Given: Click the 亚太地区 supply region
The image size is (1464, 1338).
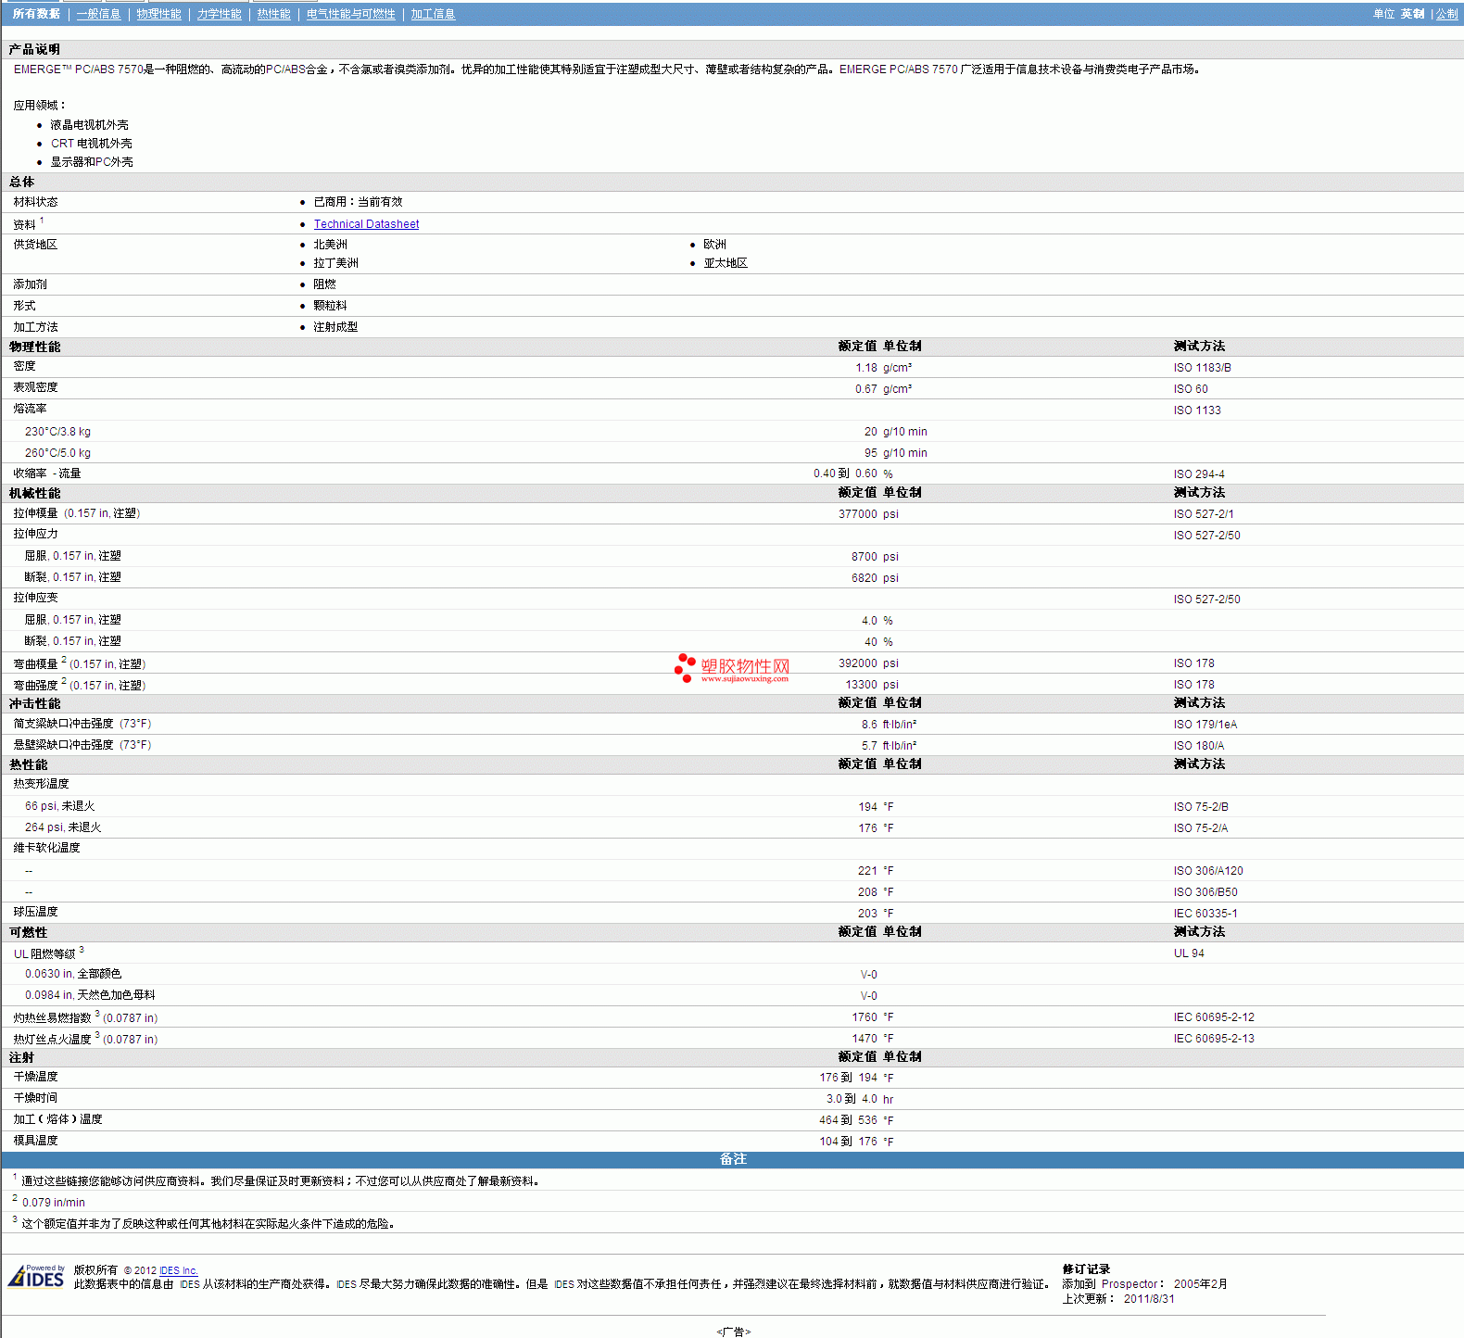Looking at the screenshot, I should pyautogui.click(x=725, y=263).
